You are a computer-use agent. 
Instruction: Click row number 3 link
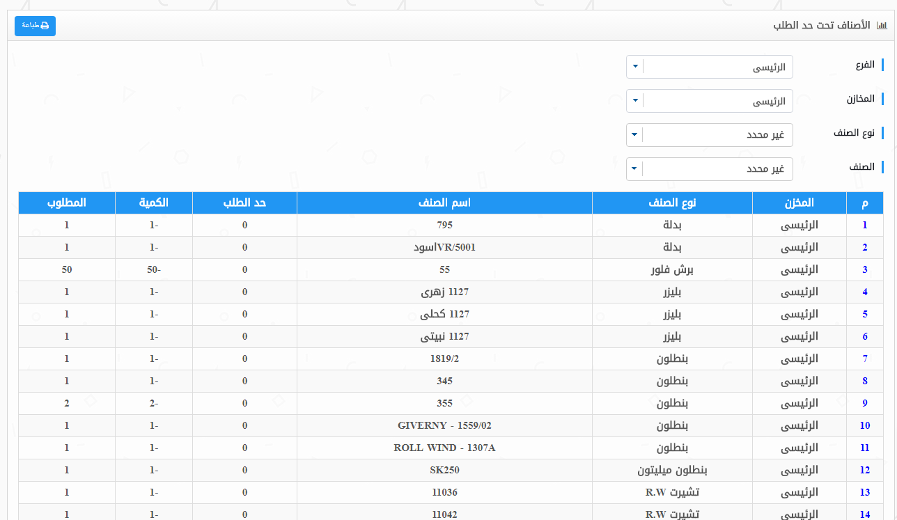point(865,269)
